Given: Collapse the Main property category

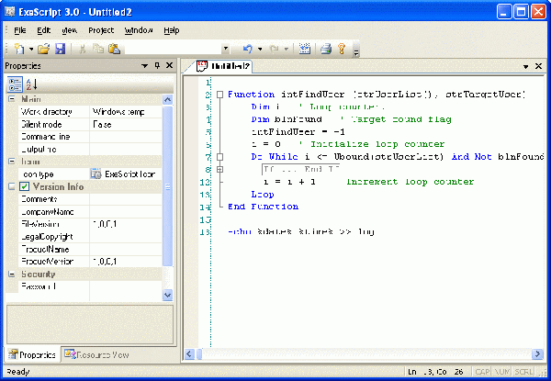Looking at the screenshot, I should tap(12, 98).
